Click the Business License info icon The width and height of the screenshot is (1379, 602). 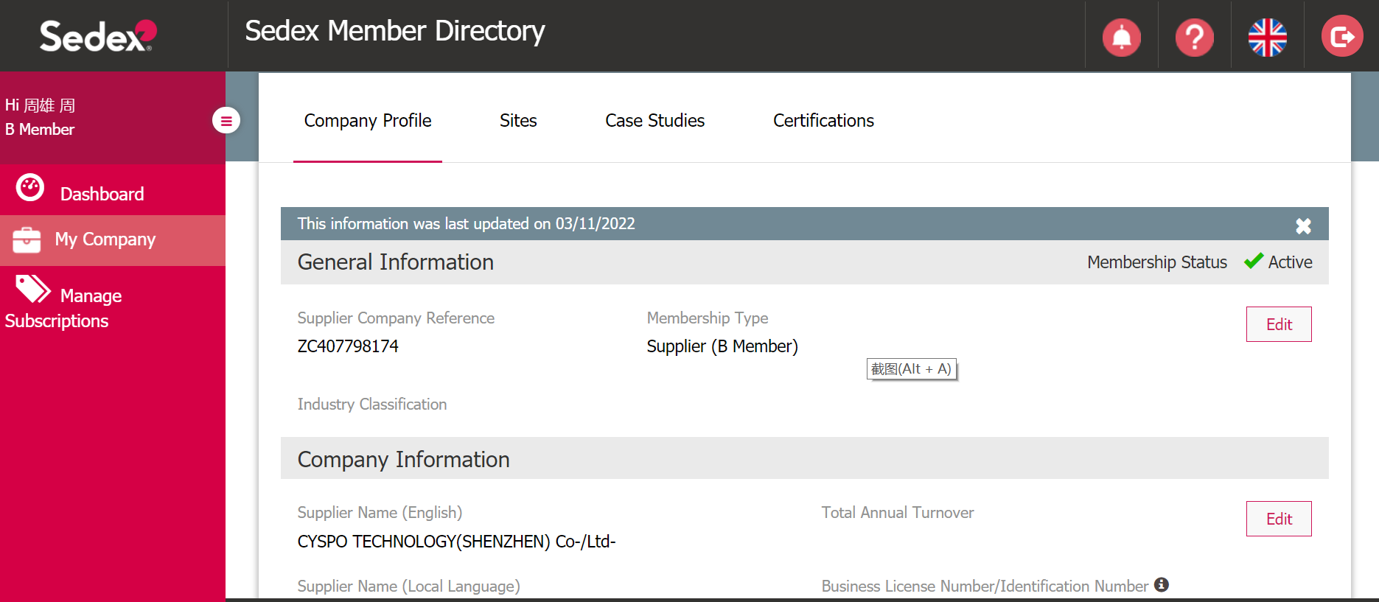pos(1162,584)
